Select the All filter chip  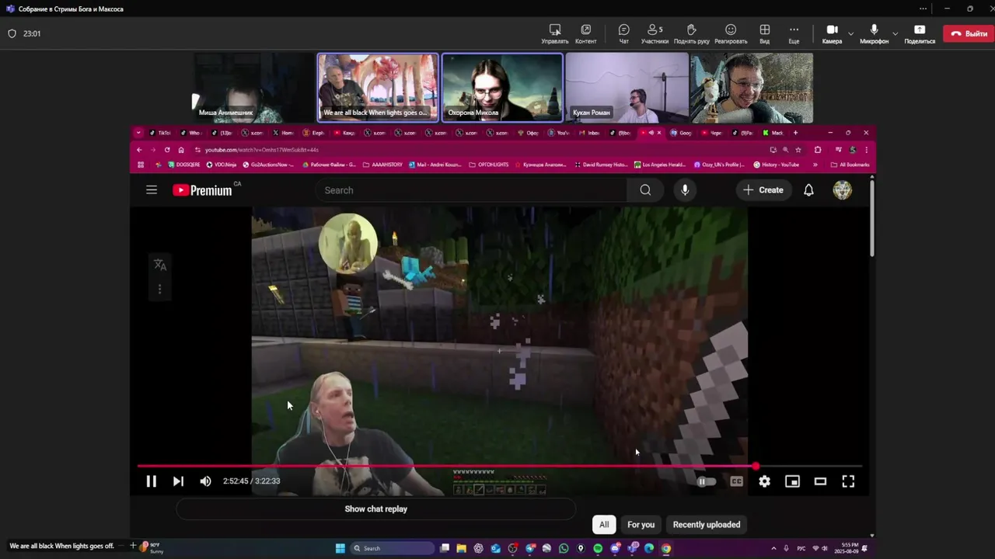604,525
